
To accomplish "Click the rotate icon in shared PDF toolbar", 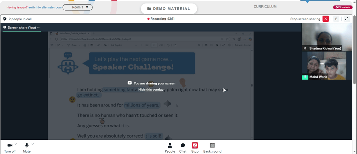I will click(x=168, y=45).
